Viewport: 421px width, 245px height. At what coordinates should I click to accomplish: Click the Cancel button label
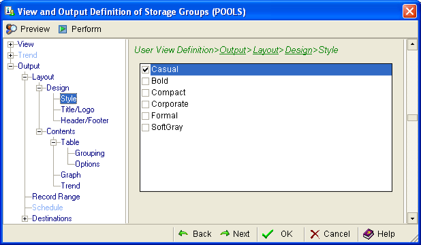pos(337,233)
